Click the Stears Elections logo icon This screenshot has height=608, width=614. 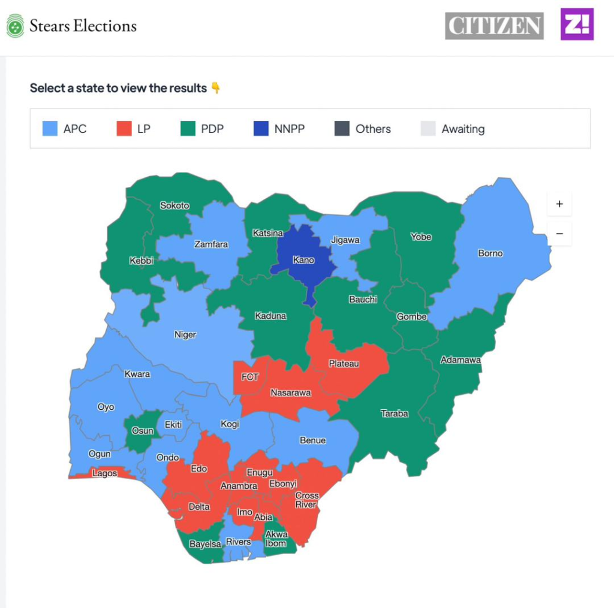(x=15, y=26)
